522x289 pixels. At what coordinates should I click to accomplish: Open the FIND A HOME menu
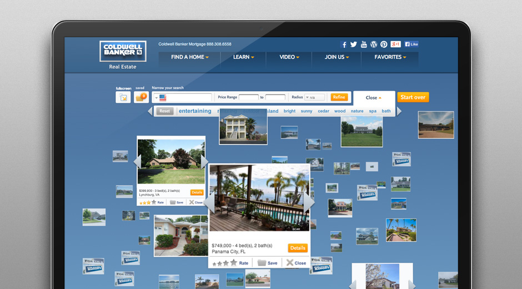[190, 57]
